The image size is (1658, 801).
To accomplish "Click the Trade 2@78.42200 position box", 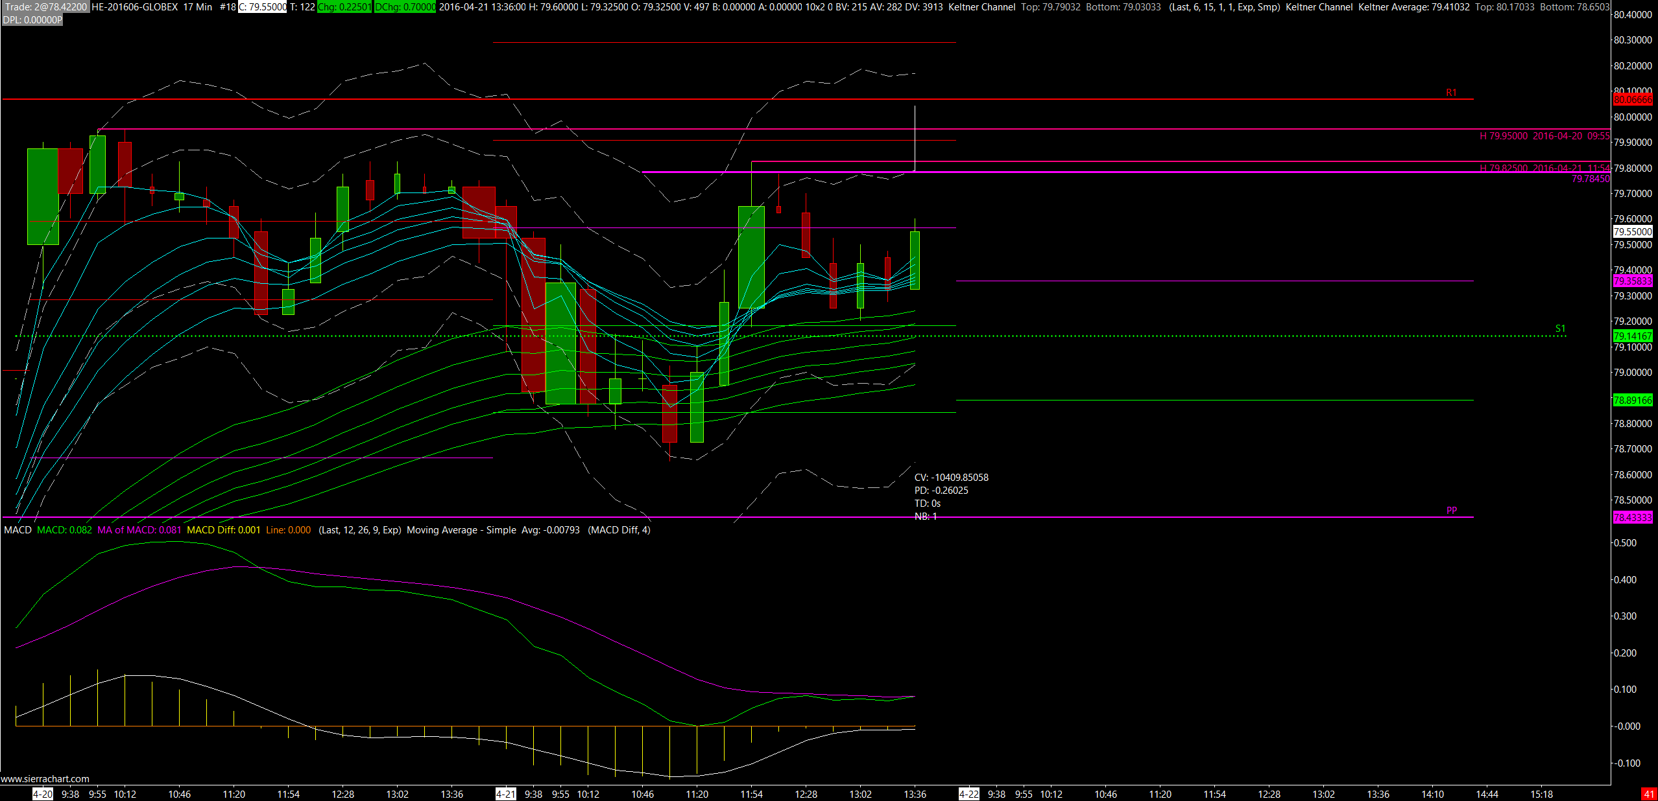I will point(45,7).
